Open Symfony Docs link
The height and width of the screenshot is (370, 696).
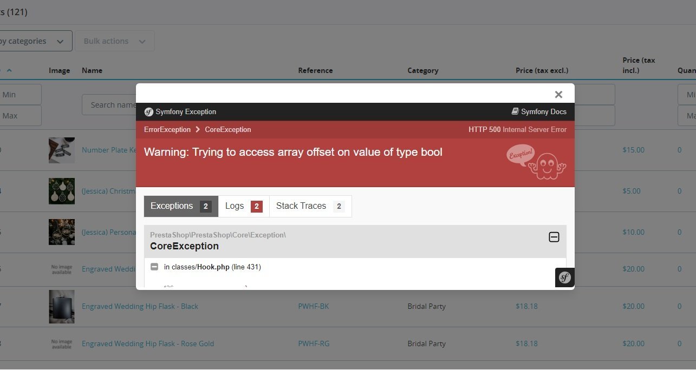pos(539,111)
